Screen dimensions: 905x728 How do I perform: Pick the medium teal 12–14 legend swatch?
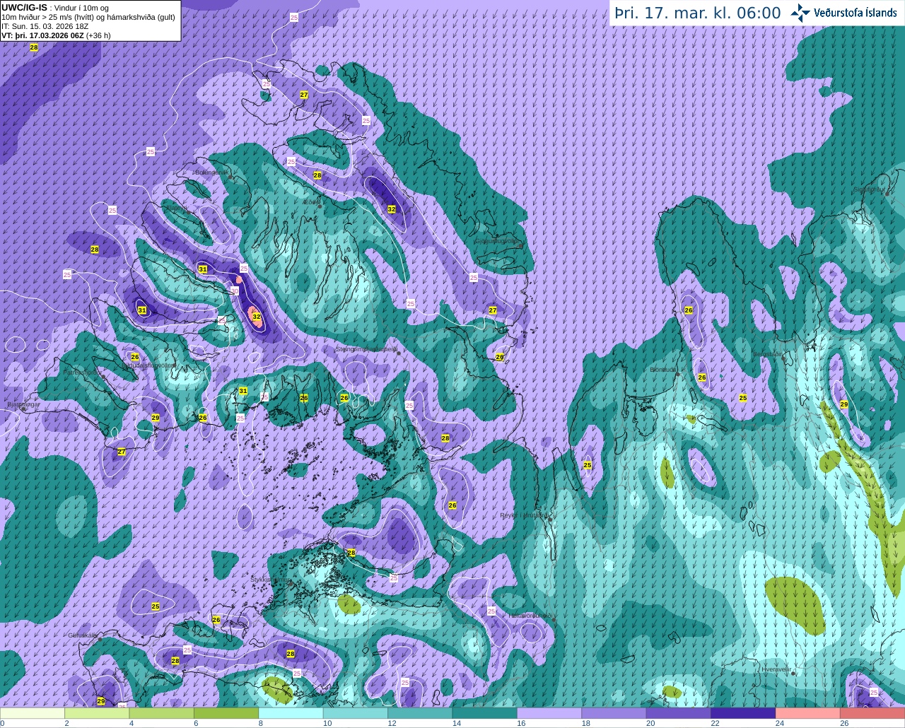tap(420, 713)
